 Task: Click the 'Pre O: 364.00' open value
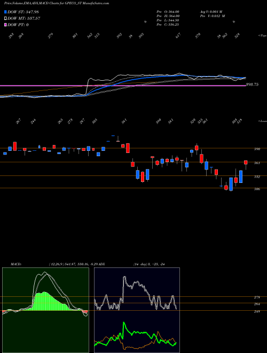168,11
